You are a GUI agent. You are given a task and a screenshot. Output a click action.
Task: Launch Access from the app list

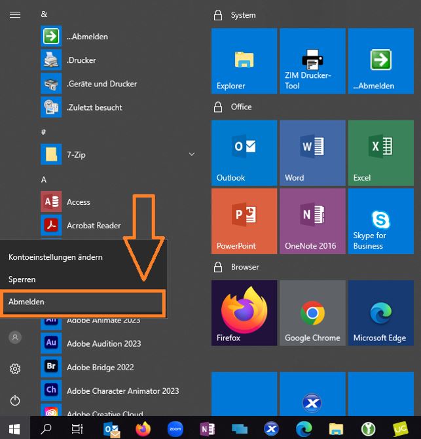click(x=118, y=202)
